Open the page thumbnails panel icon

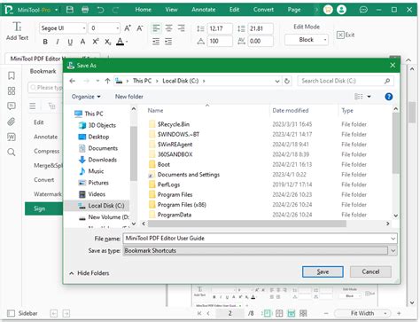[x=12, y=90]
